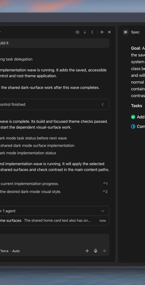Image resolution: width=145 pixels, height=285 pixels.
Task: Open footnote reference ^2
Action: click(x=105, y=192)
